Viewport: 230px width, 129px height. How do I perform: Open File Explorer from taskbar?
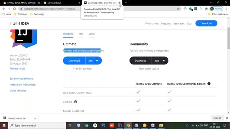click(161, 125)
